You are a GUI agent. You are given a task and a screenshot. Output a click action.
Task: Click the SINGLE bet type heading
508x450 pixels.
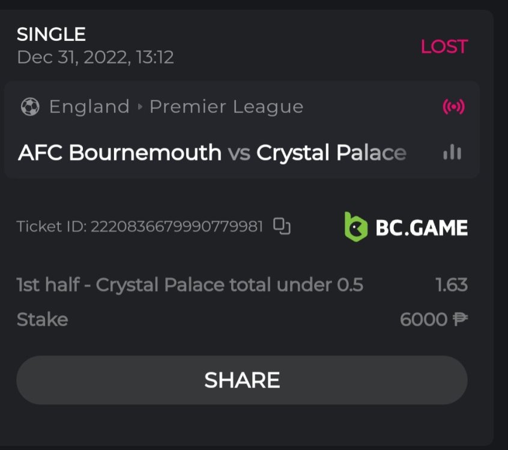pos(52,34)
